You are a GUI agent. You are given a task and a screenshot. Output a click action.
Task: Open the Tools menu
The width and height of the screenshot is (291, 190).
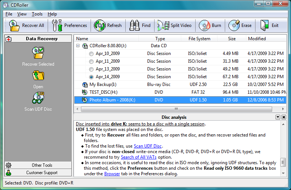37,14
